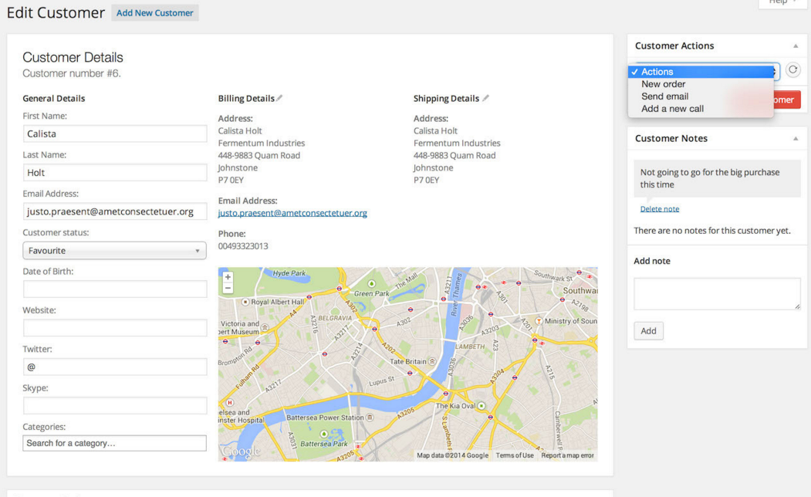Collapse the Customer Actions panel
Viewport: 811px width, 497px height.
point(796,46)
